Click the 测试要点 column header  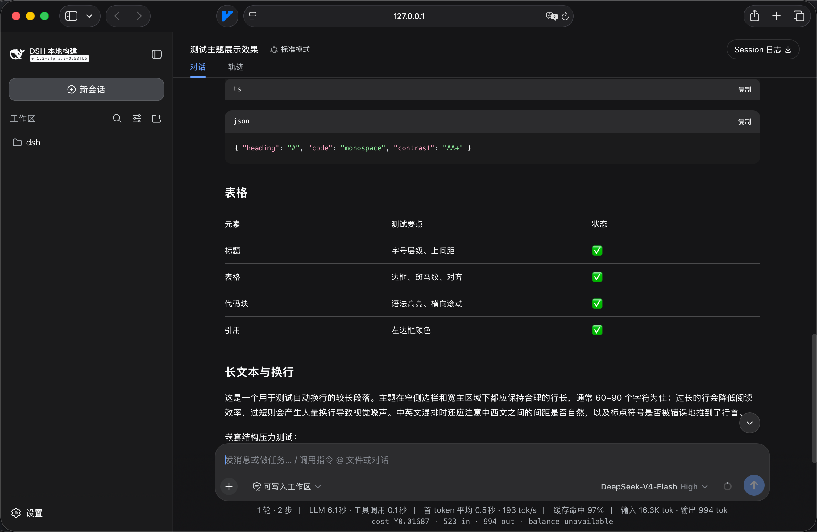(x=407, y=224)
